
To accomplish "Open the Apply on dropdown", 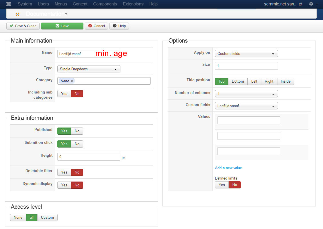I will [x=246, y=53].
